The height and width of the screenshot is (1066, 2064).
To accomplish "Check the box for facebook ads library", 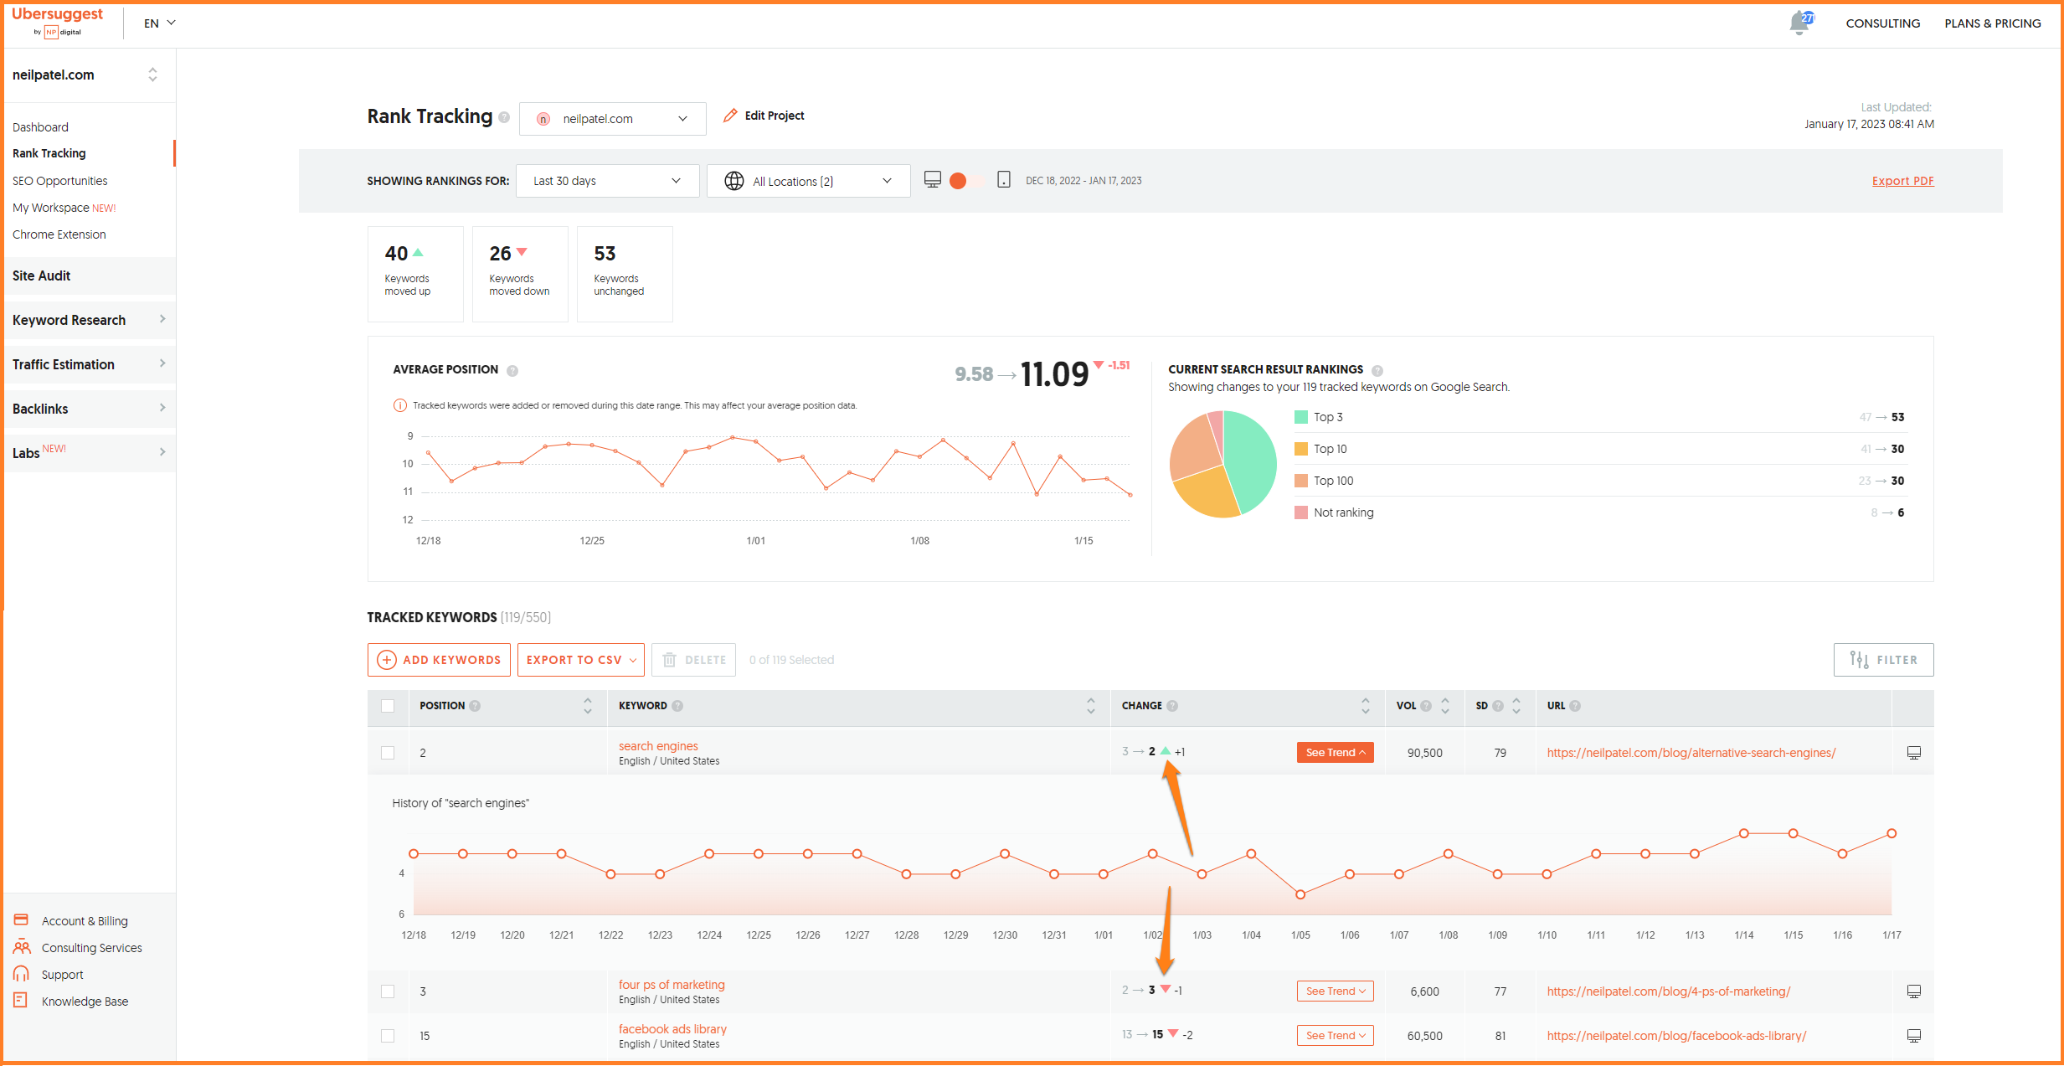I will coord(388,1036).
